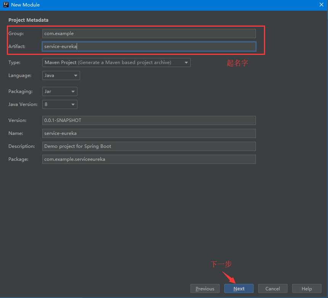Close the New Module dialog
Viewport: 328px width, 298px height.
tap(321, 5)
